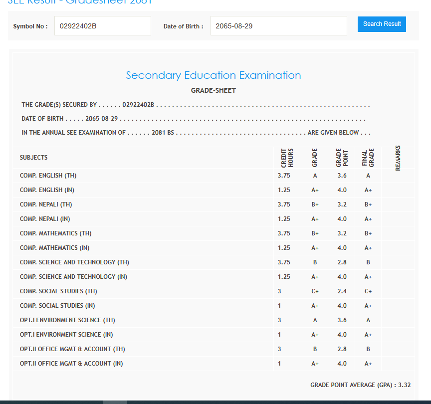The image size is (431, 404).
Task: Click the Secondary Education Examination heading
Action: tap(214, 75)
